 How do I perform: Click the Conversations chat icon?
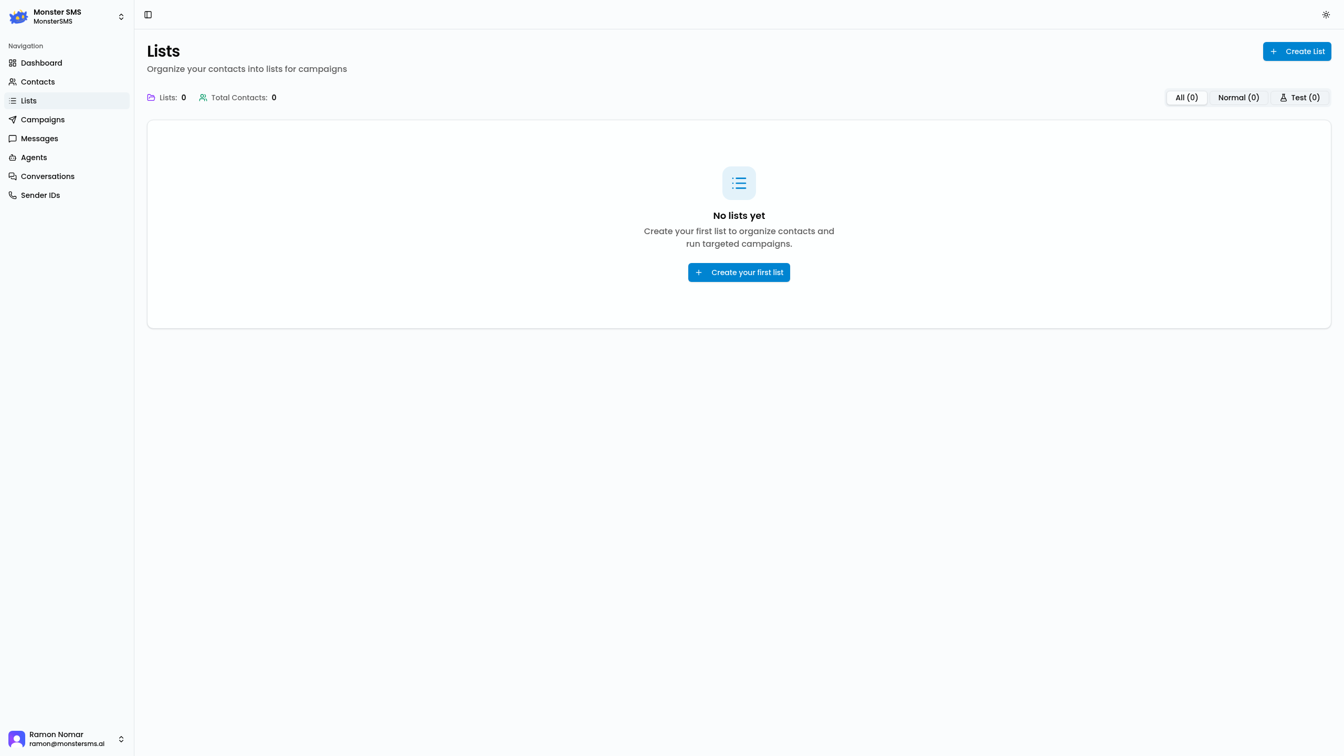click(13, 176)
